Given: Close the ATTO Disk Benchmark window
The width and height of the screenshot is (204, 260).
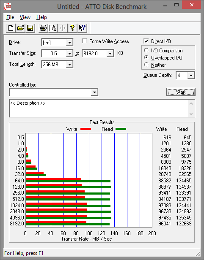Looking at the screenshot, I should (x=192, y=5).
